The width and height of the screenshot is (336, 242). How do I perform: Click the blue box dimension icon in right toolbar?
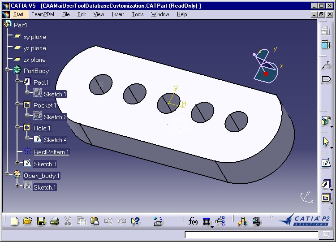326,44
